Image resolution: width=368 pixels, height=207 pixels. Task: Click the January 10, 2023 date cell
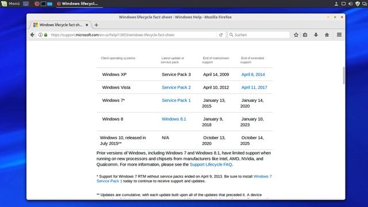click(252, 122)
